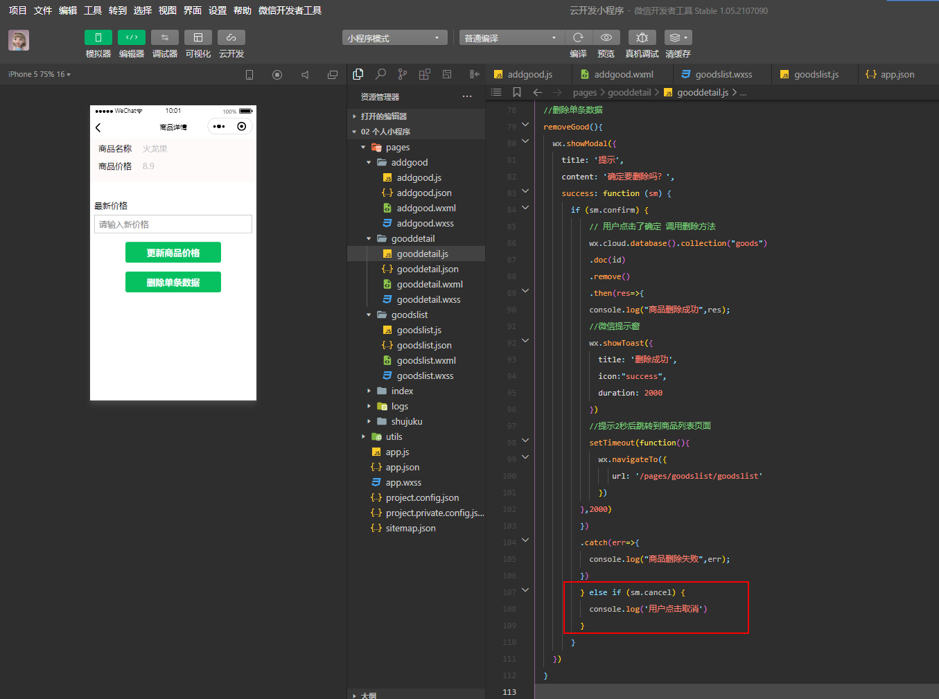Image resolution: width=939 pixels, height=699 pixels.
Task: Toggle the simulator mute speaker icon
Action: point(305,75)
